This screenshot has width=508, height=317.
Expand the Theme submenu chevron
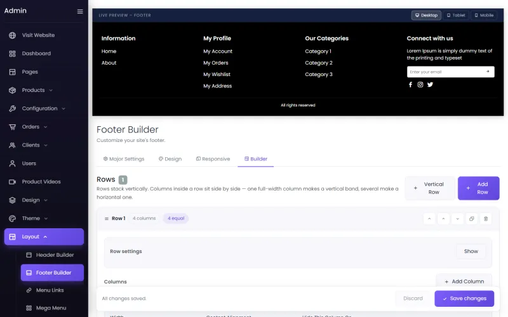46,218
